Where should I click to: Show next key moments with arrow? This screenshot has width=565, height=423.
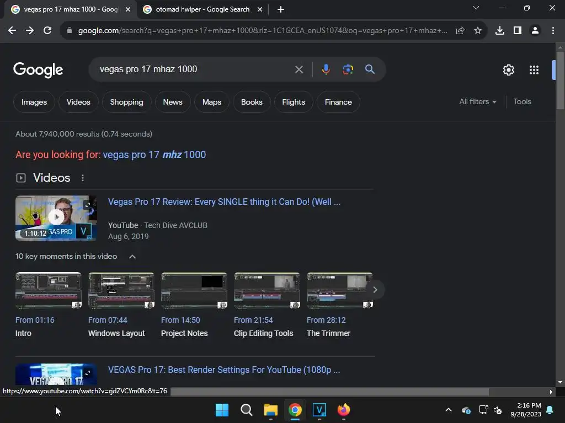(x=375, y=290)
